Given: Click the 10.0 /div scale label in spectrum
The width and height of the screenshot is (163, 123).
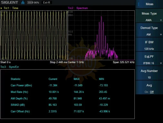Looking at the screenshot, I should click(70, 33).
